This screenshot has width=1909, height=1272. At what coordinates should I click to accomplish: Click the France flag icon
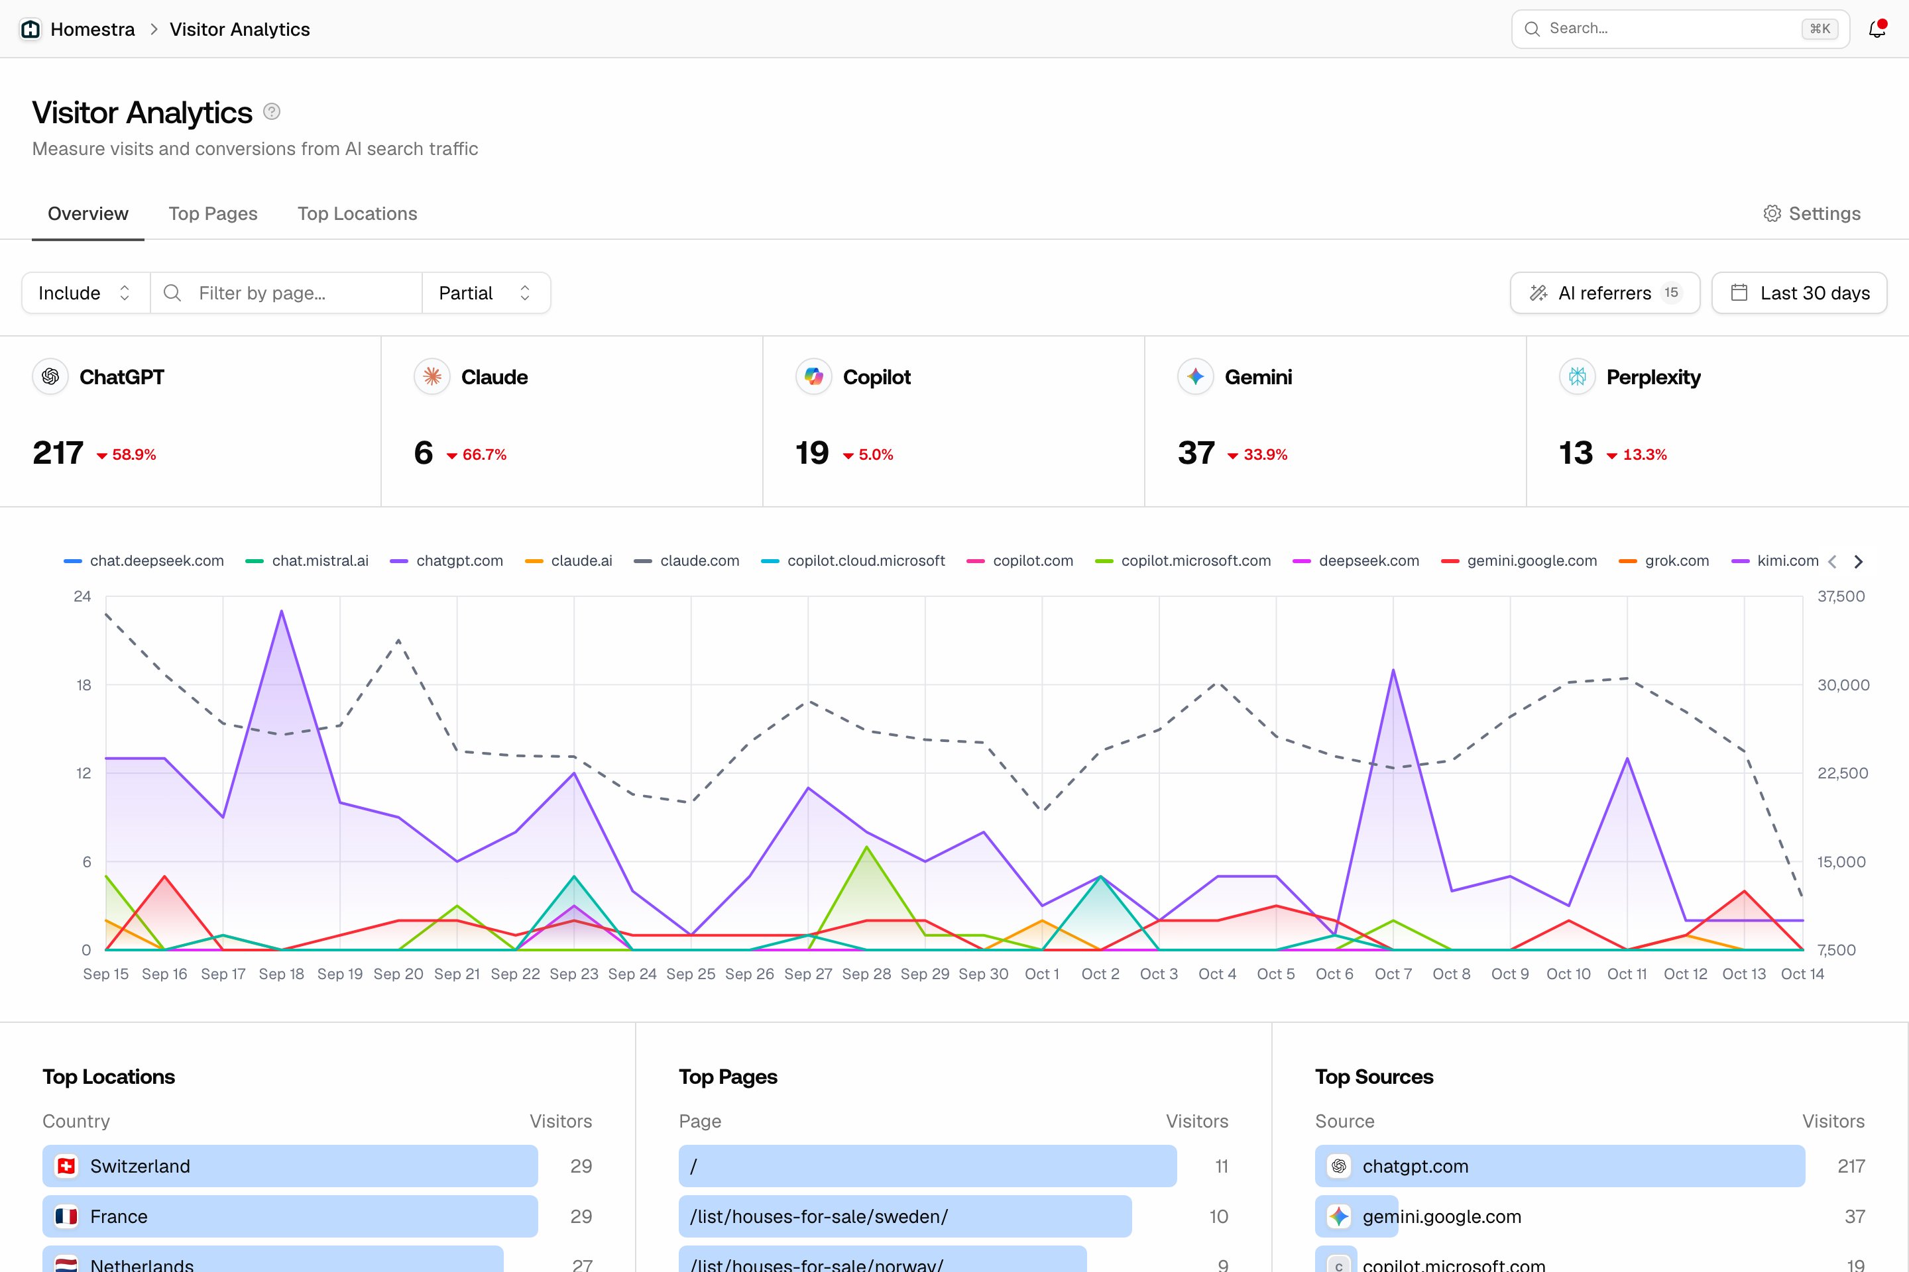(x=66, y=1216)
